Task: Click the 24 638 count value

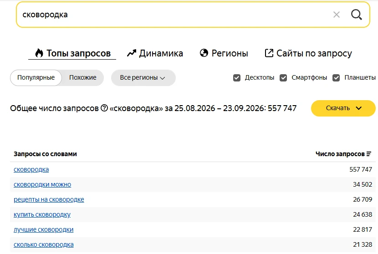Action: 363,214
